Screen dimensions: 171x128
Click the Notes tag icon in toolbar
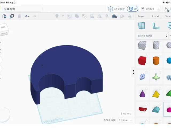point(122,16)
